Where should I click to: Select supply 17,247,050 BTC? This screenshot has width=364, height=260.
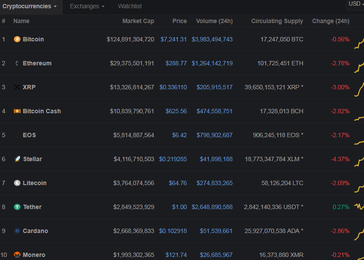tap(282, 39)
